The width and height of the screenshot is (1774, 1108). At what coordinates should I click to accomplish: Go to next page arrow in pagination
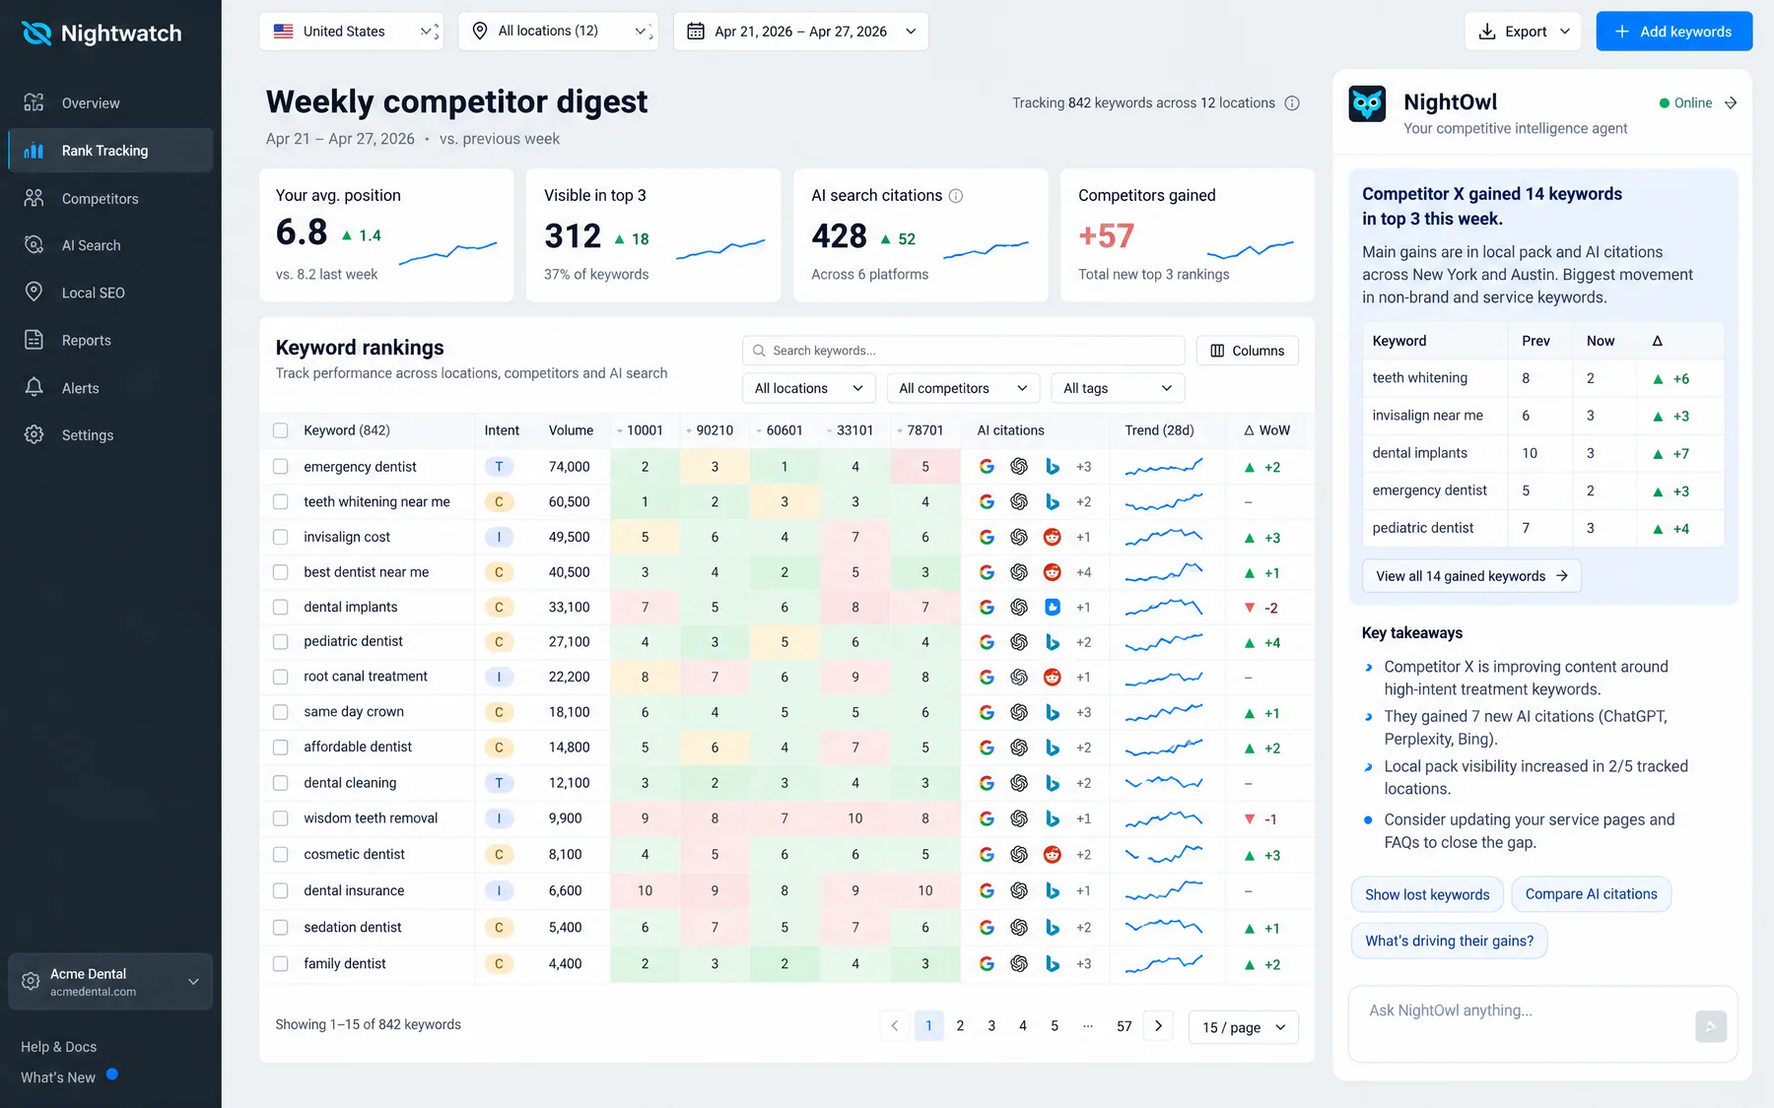coord(1158,1026)
